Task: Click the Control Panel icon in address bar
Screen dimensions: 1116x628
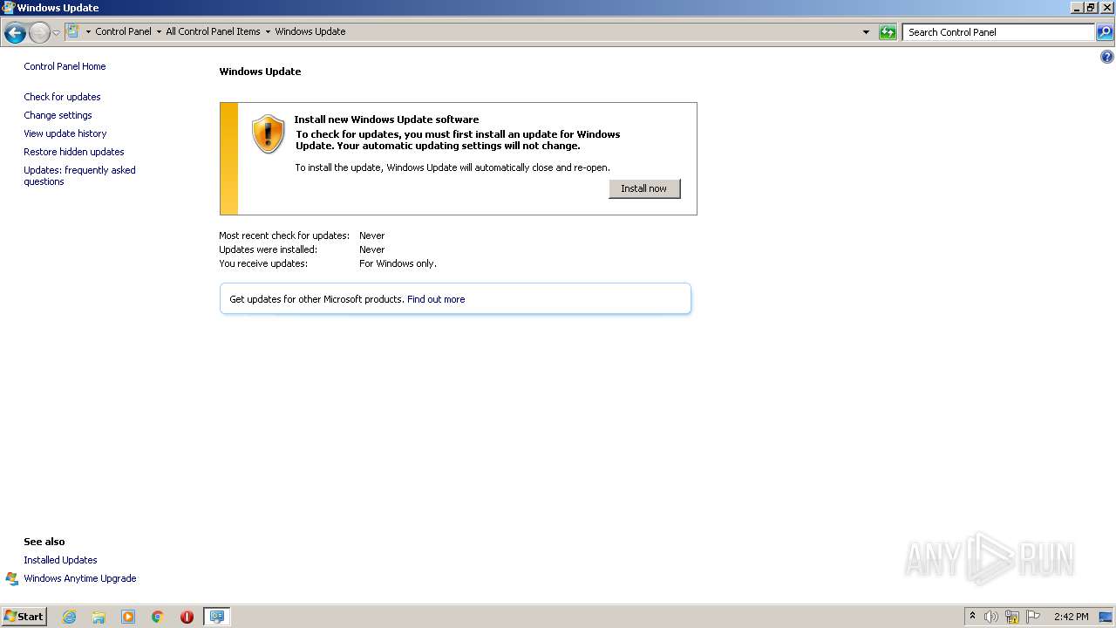Action: [x=73, y=31]
